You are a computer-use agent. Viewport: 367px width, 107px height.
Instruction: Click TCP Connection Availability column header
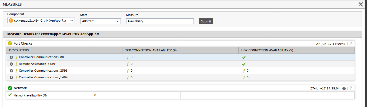pyautogui.click(x=151, y=50)
